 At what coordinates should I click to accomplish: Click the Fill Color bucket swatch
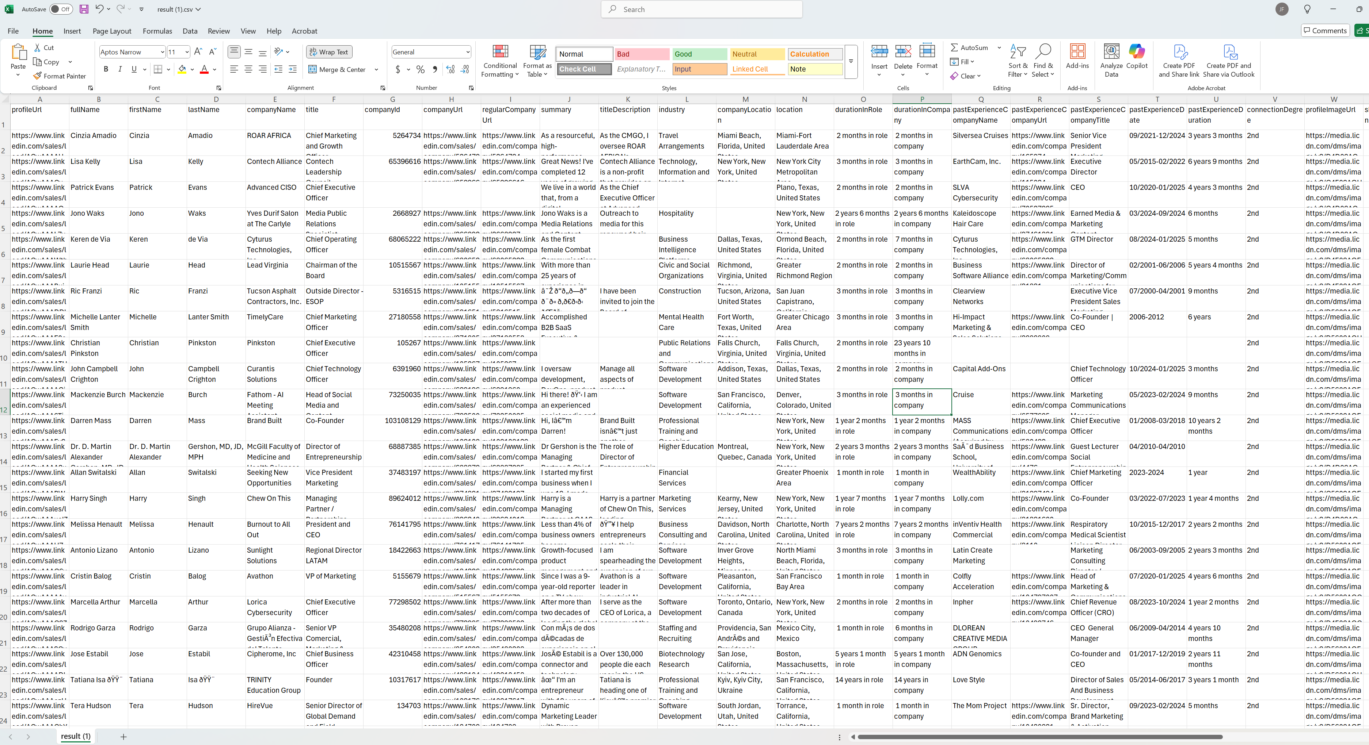[x=182, y=69]
